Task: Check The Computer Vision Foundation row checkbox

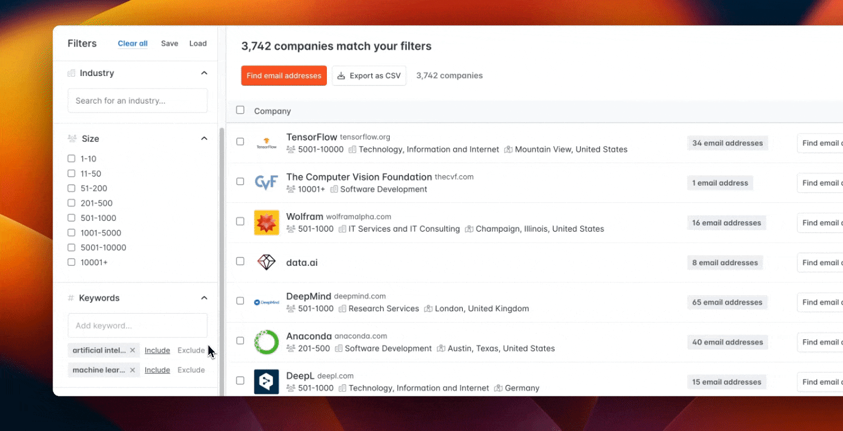Action: [240, 181]
